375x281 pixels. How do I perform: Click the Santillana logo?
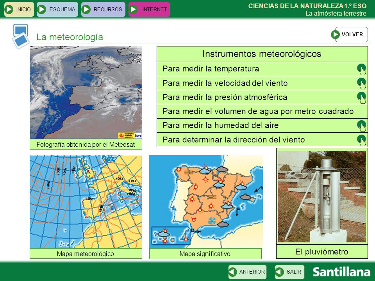point(341,272)
